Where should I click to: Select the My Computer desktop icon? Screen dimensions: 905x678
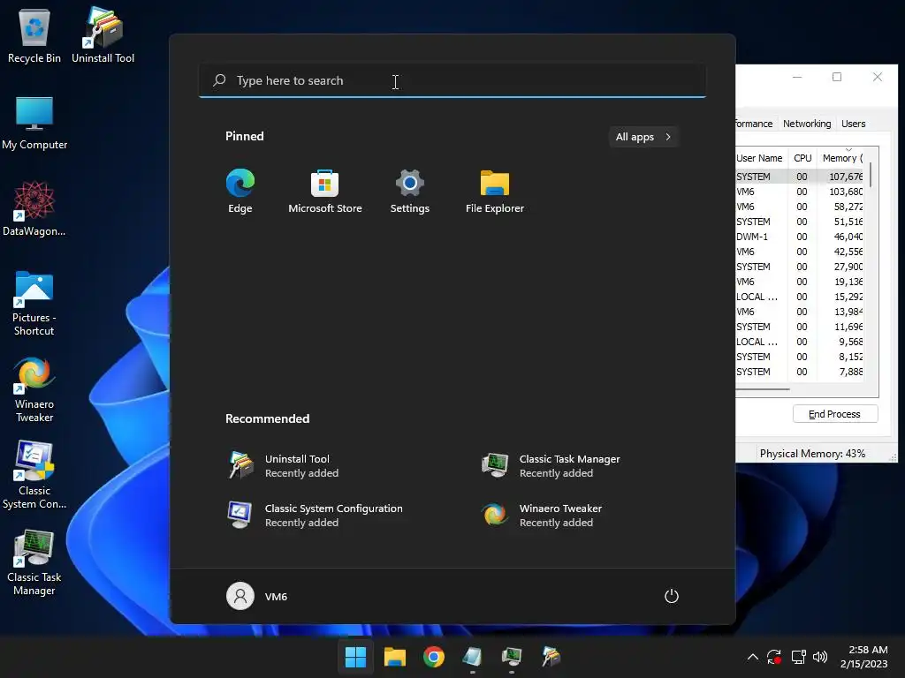pos(34,122)
